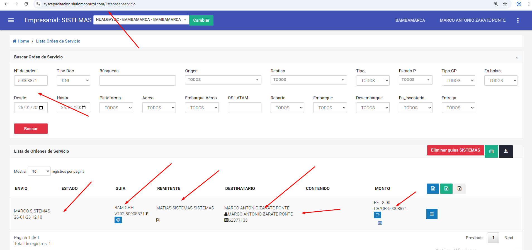
Task: Click the green table grid icon button
Action: tap(491, 151)
